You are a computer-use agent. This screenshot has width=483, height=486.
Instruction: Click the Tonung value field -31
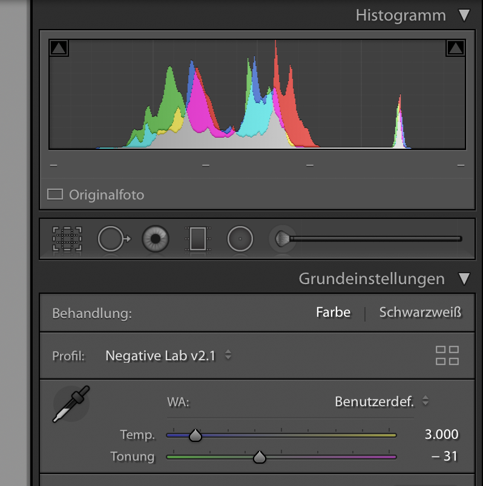point(444,456)
